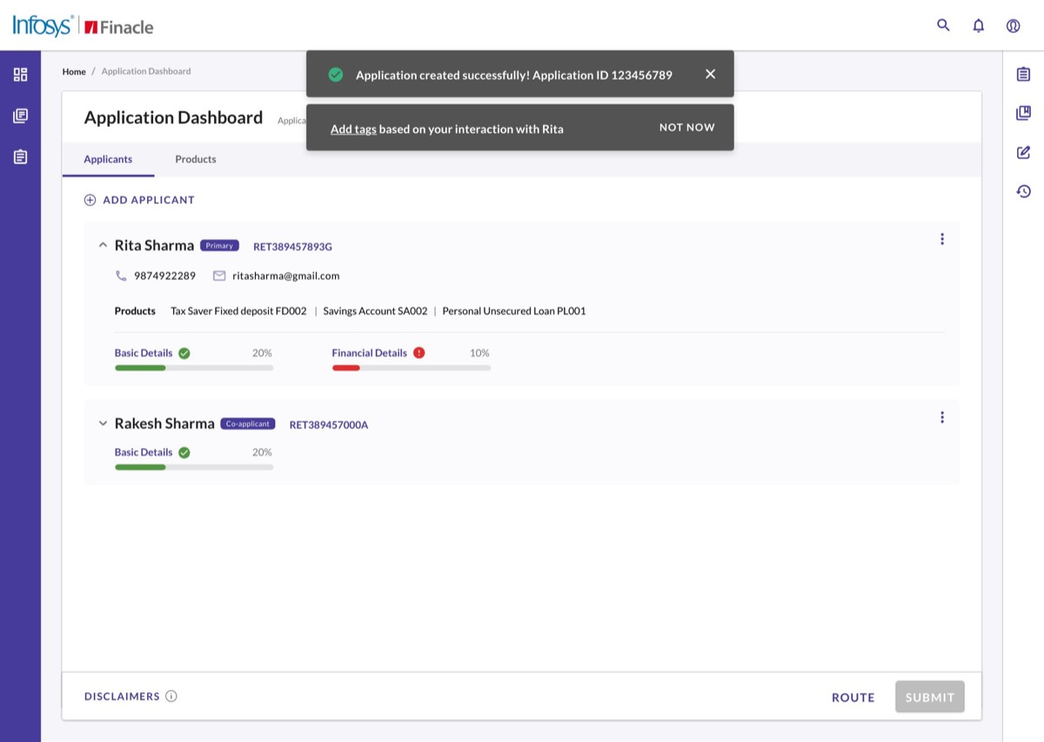Screen dimensions: 1044x742
Task: Open bookmark collection icon in right sidebar
Action: 1023,113
